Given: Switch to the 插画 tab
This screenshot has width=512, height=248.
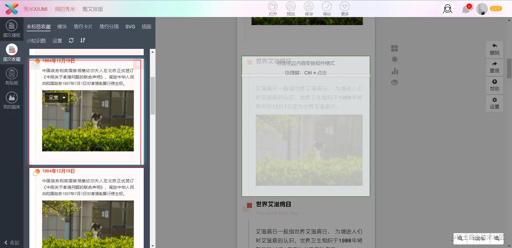Looking at the screenshot, I should coord(146,27).
